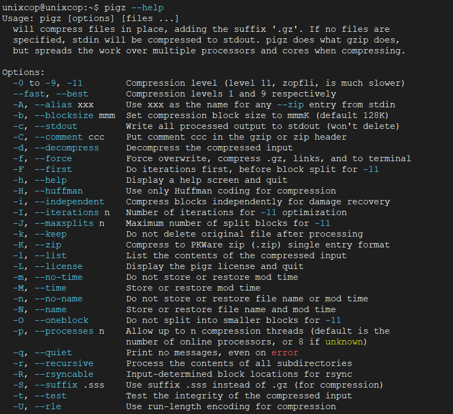Click 'Use suffix .sss instead of .gz' text
The width and height of the screenshot is (453, 414).
[x=207, y=385]
